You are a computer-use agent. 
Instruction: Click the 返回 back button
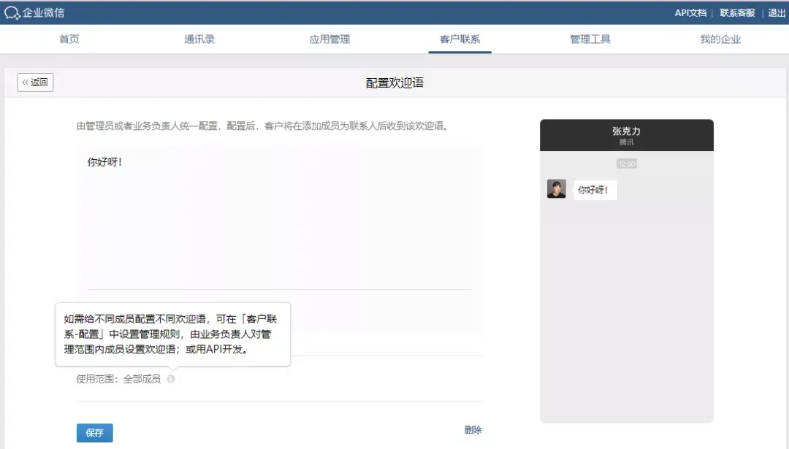coord(35,82)
